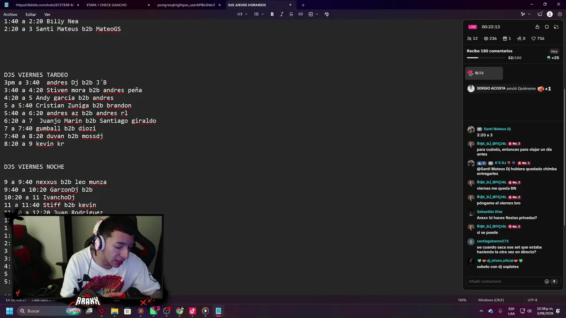566x318 pixels.
Task: Click the Hoy period button
Action: [554, 51]
